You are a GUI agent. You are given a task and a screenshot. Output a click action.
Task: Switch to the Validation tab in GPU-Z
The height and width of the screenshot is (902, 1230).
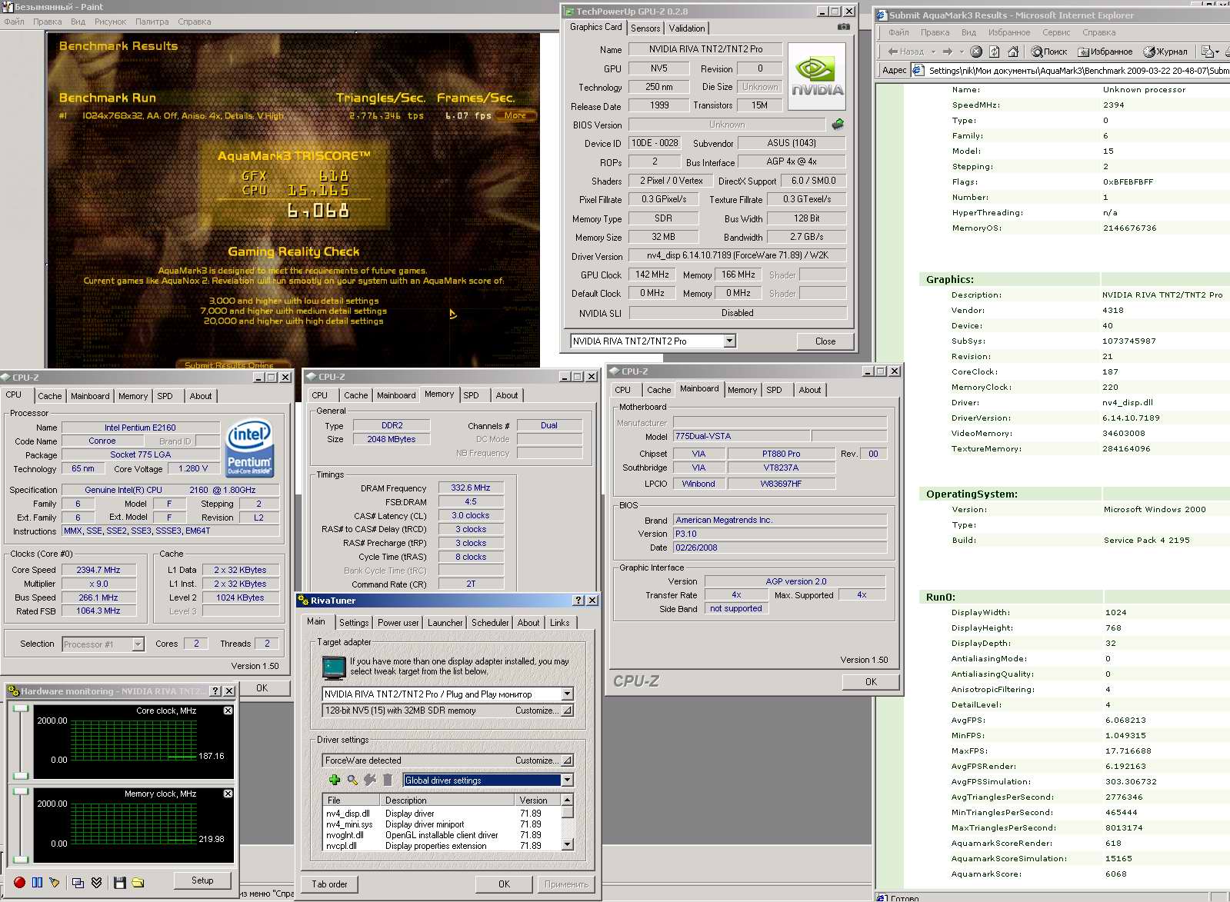[687, 28]
